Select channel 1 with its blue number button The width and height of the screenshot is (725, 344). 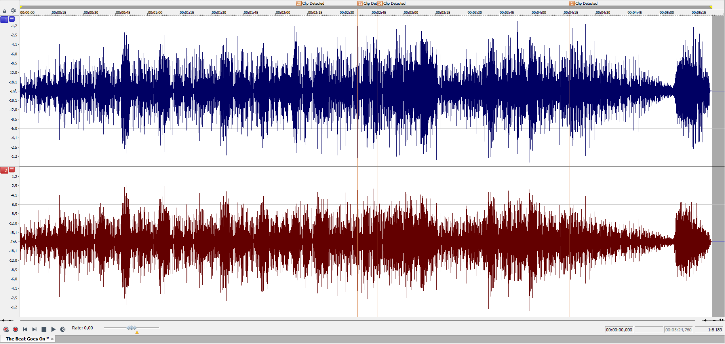tap(4, 19)
